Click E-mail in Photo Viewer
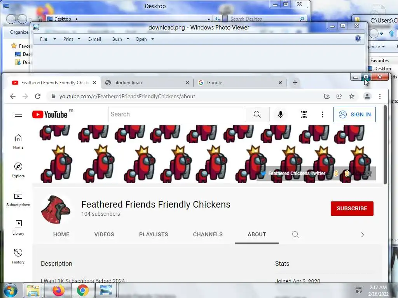Screen dimensions: 398x298 point(95,39)
